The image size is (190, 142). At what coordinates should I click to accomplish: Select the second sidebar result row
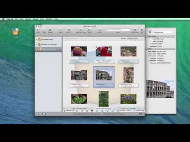coord(48,45)
